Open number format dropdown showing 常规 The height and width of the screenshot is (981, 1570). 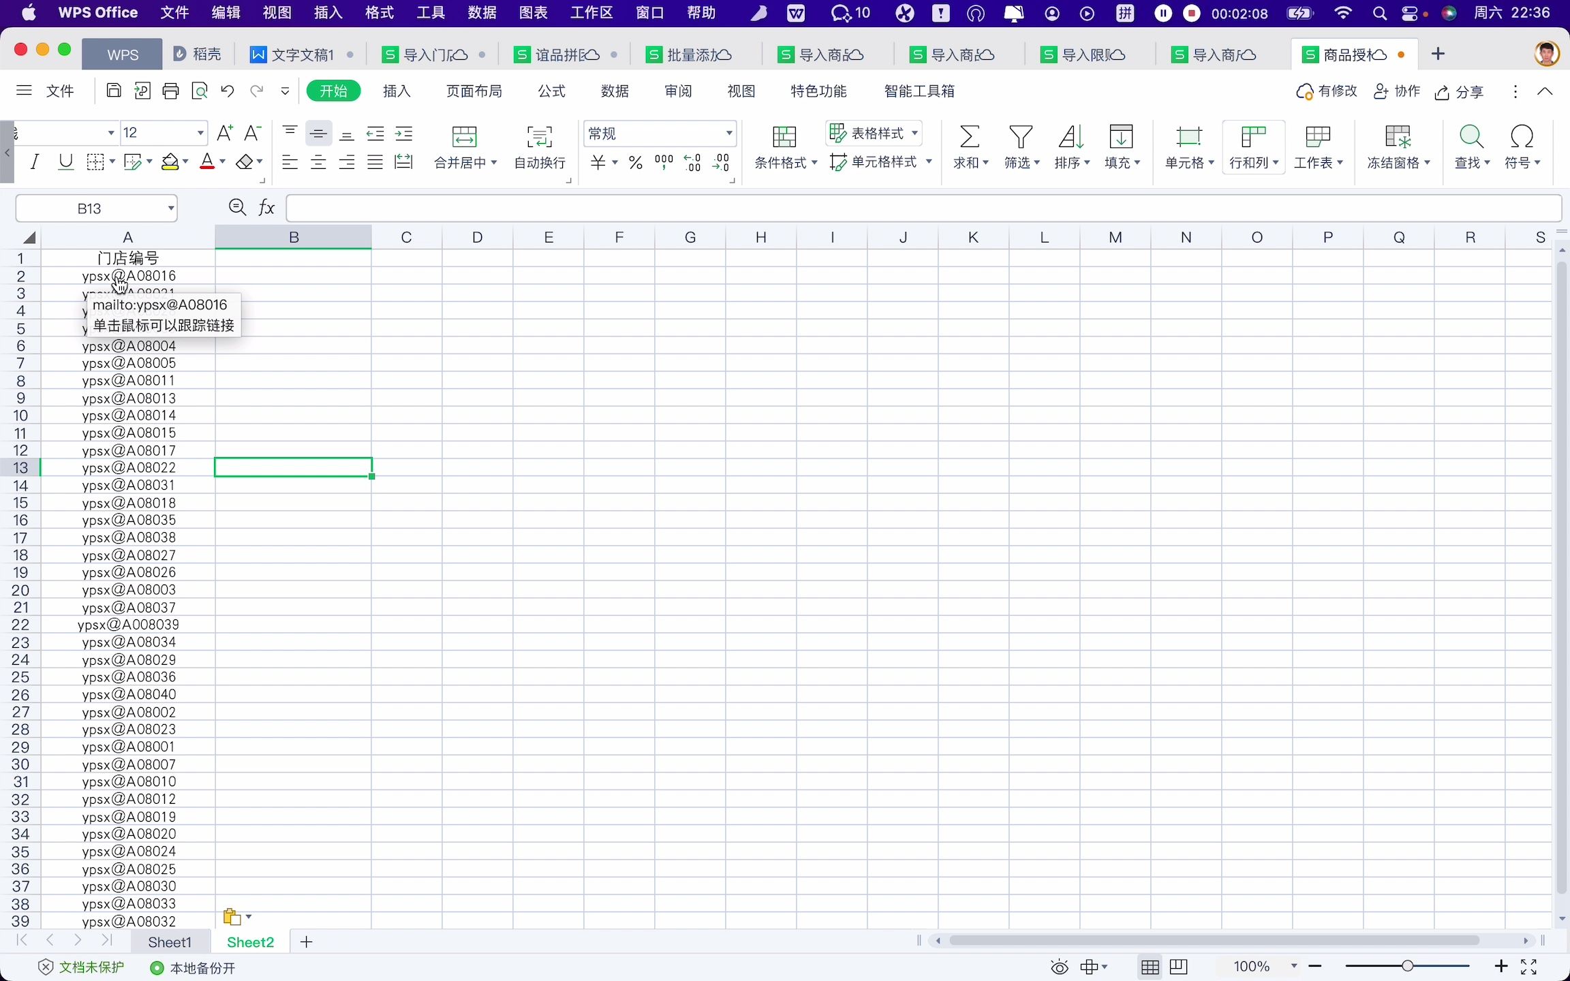pos(729,134)
